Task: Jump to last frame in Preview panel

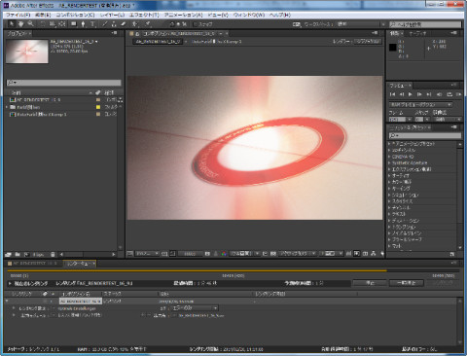Action: (x=429, y=94)
